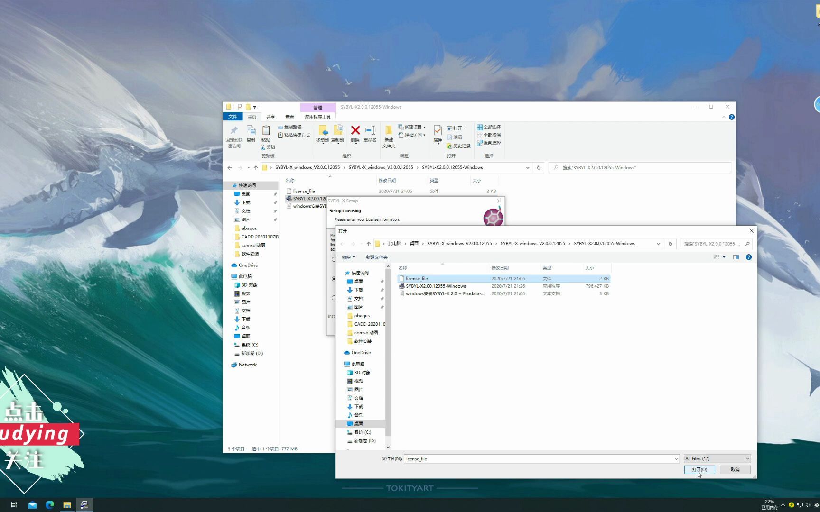Click red X Delete icon in ribbon
820x512 pixels.
coord(355,130)
